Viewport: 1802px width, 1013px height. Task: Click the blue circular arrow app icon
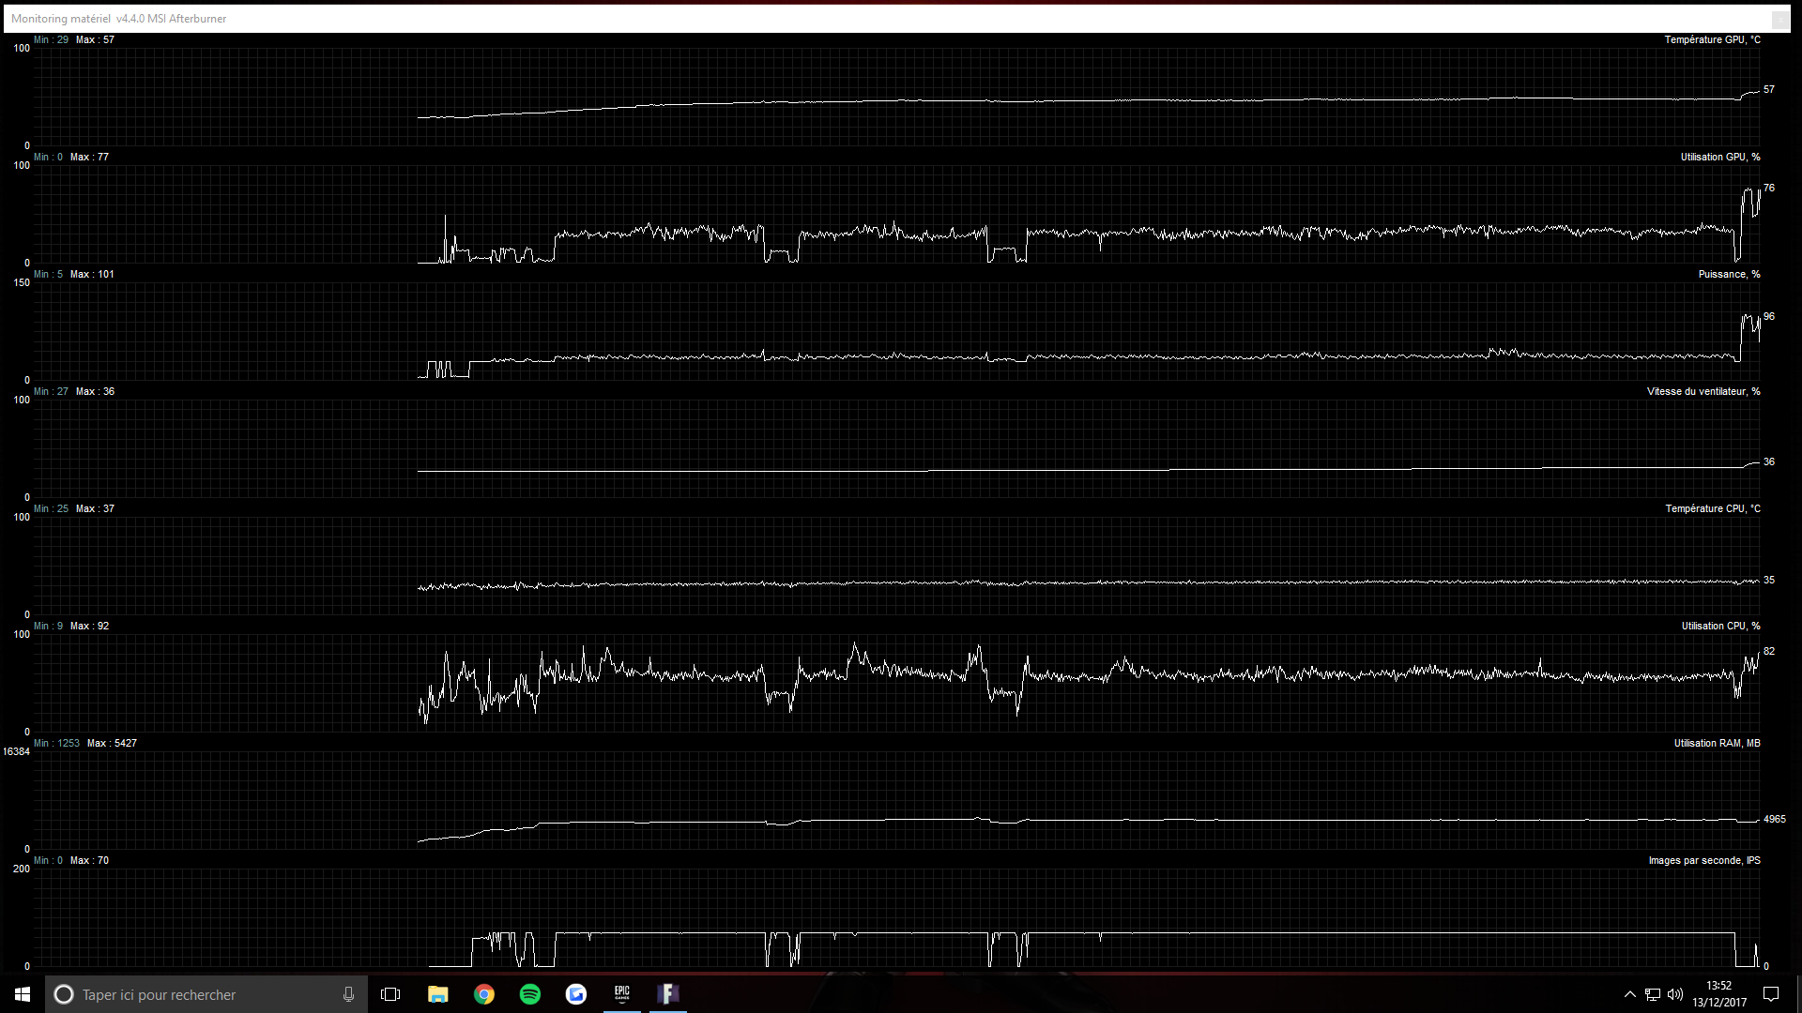[576, 994]
